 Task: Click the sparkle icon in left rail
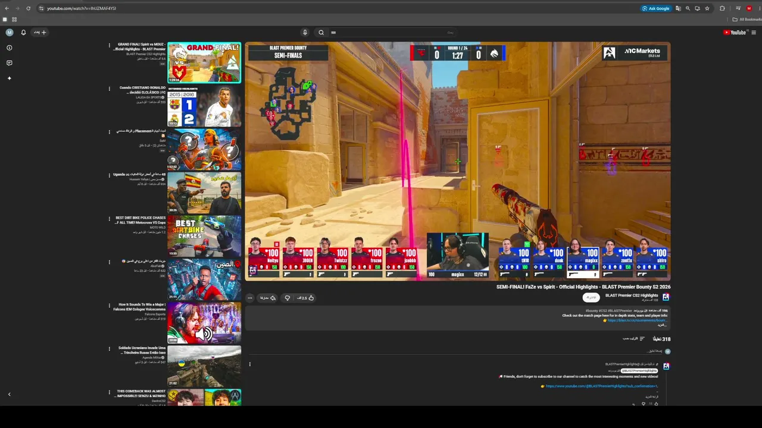click(x=10, y=78)
